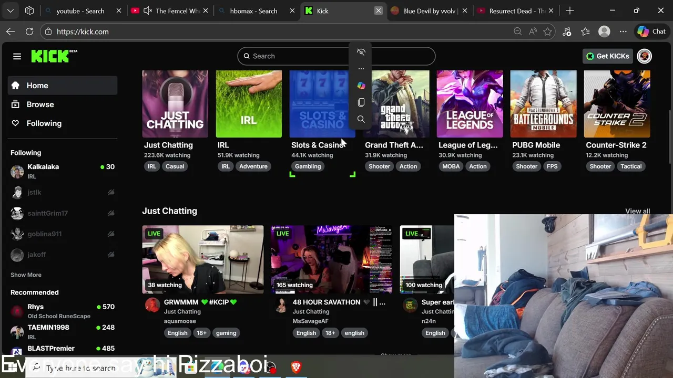673x378 pixels.
Task: Start Read aloud from address bar
Action: coord(533,31)
